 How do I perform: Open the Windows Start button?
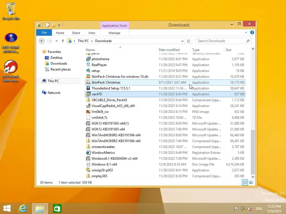point(7,208)
